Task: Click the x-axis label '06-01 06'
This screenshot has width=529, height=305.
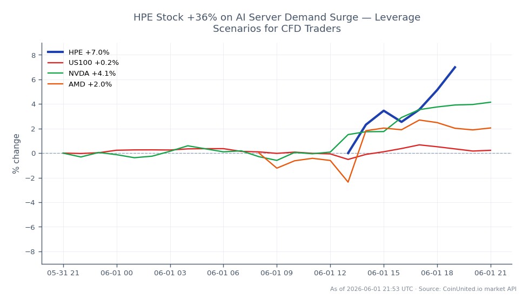Action: [223, 273]
